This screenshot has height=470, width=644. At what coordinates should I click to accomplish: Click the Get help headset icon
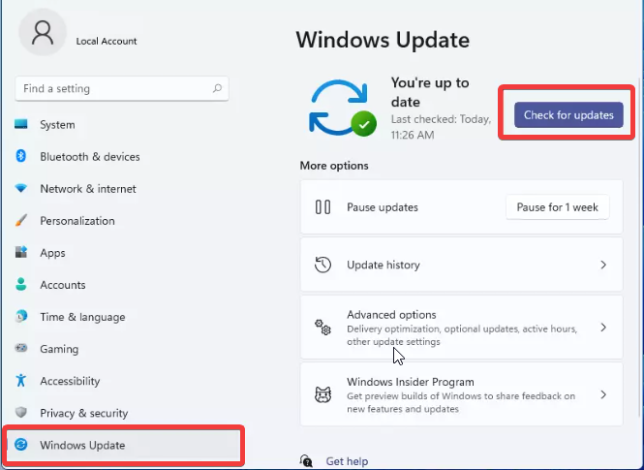pyautogui.click(x=306, y=461)
